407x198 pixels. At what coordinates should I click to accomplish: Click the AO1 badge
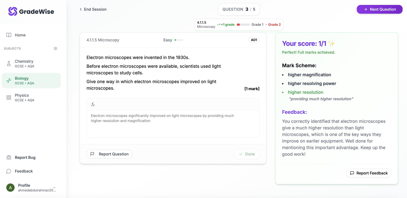[x=254, y=40]
